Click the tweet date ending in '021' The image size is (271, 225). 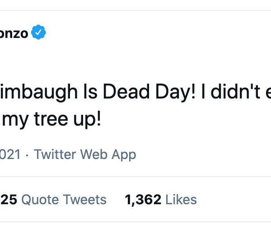click(10, 155)
